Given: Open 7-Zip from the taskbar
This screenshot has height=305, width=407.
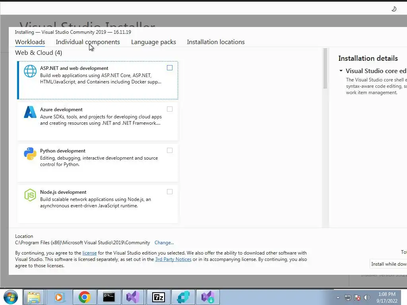Looking at the screenshot, I should pyautogui.click(x=158, y=297).
